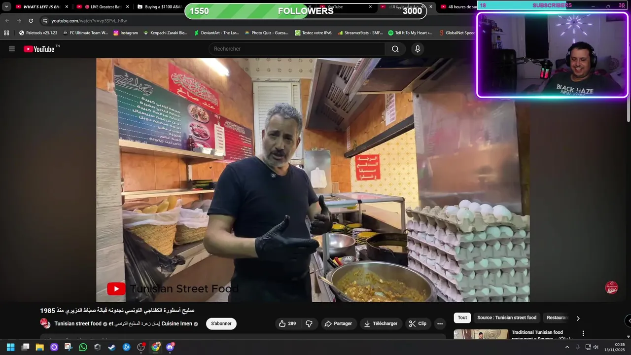631x355 pixels.
Task: Open Kenpachi Zaraki Ble... bookmark
Action: click(165, 33)
